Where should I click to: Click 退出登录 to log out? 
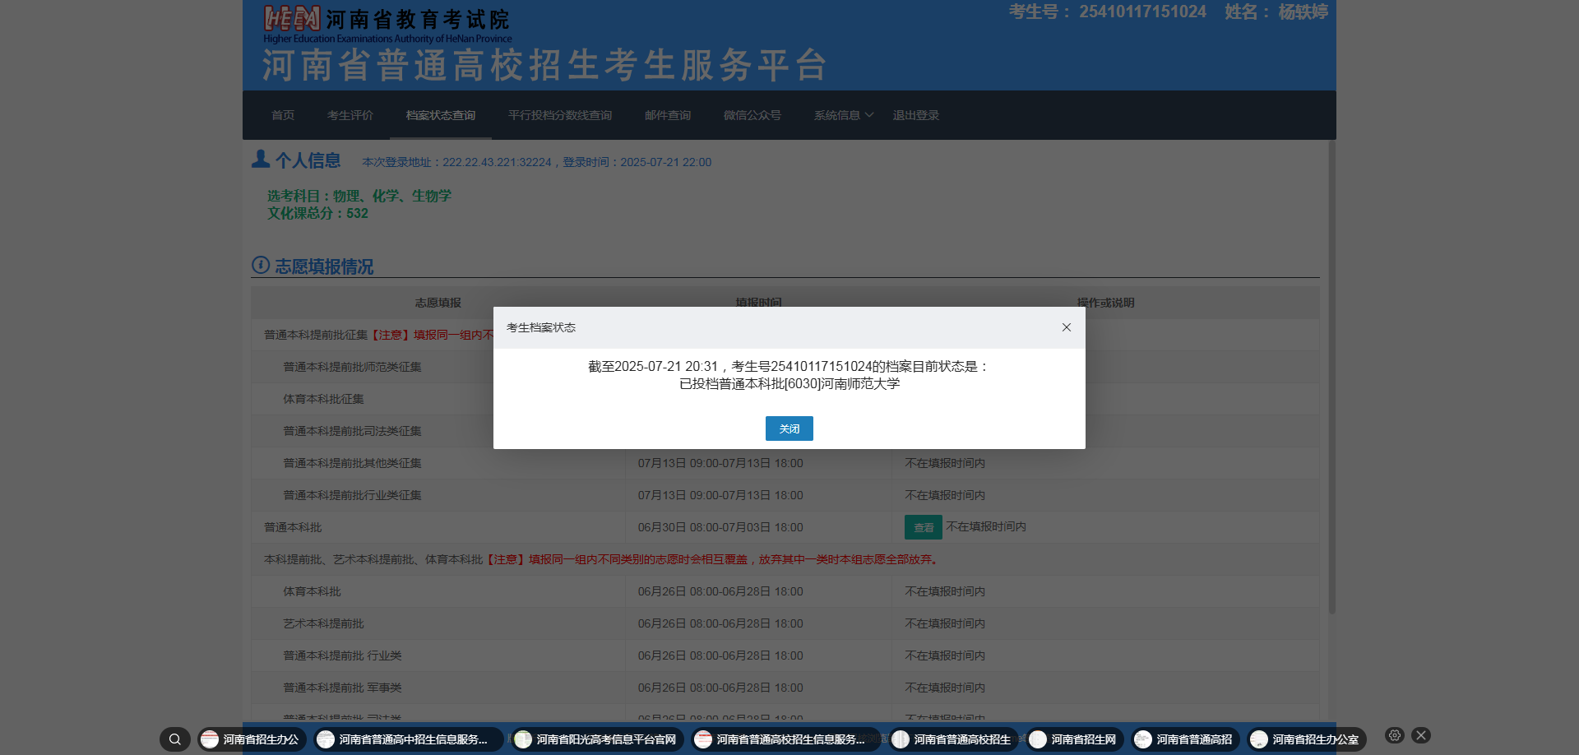tap(916, 115)
